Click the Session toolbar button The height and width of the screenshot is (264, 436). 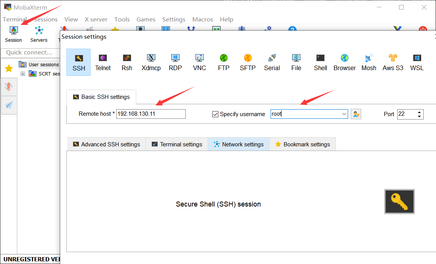coord(13,34)
